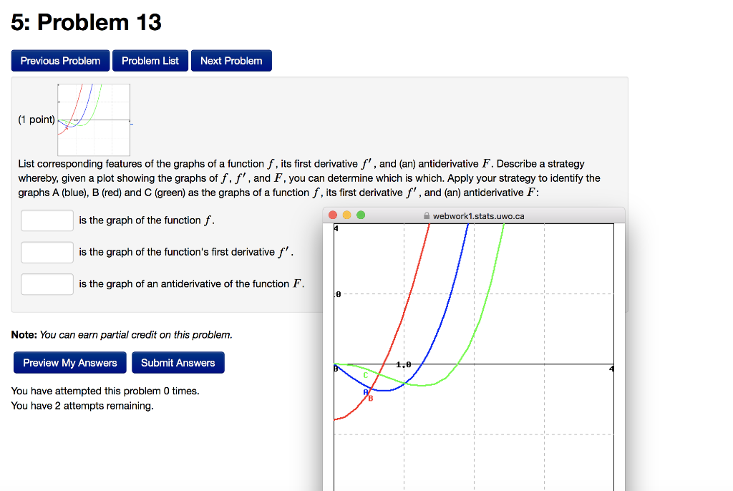Image resolution: width=733 pixels, height=491 pixels.
Task: Click the label A on the blue curve
Action: click(x=366, y=392)
